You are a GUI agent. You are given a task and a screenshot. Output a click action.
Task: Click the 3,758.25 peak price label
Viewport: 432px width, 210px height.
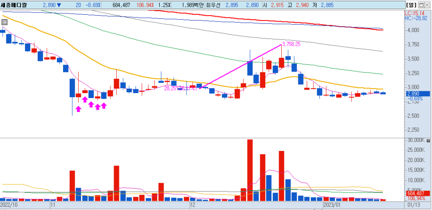(292, 44)
